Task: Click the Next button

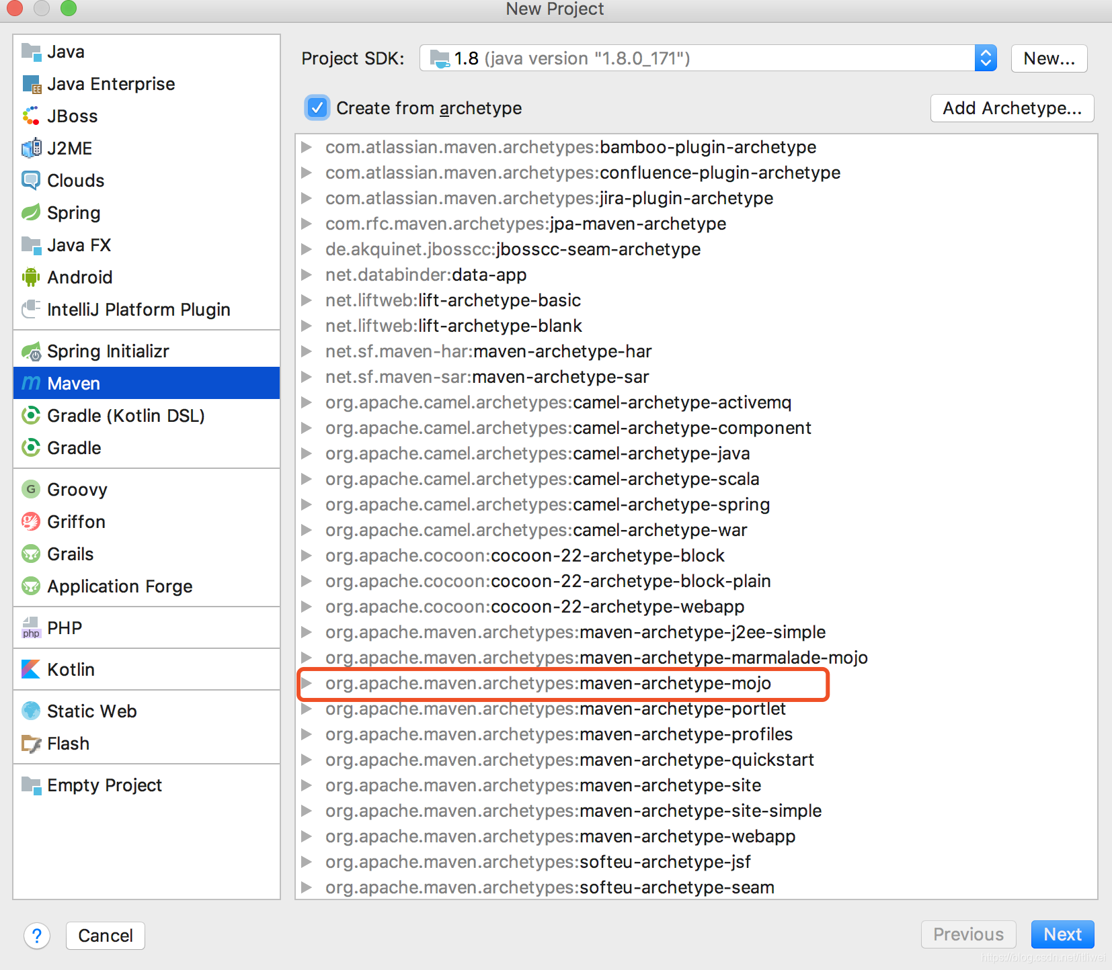Action: tap(1063, 934)
